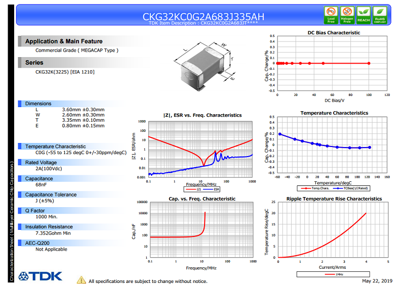Click the Insulation Resistance heading
This screenshot has width=405, height=290.
(49, 227)
